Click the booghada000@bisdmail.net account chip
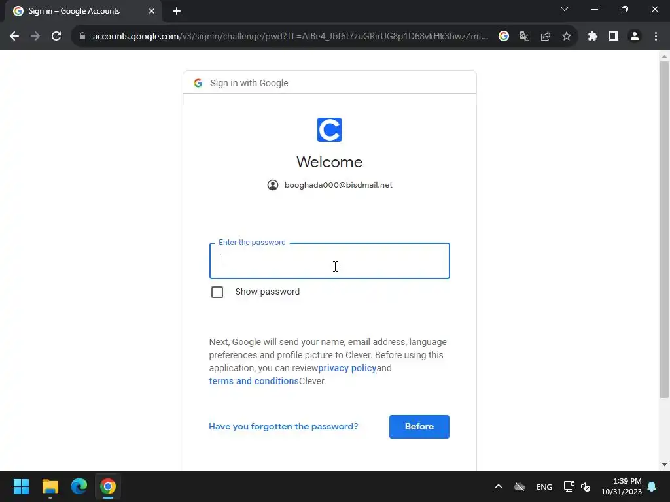670x502 pixels. point(330,185)
